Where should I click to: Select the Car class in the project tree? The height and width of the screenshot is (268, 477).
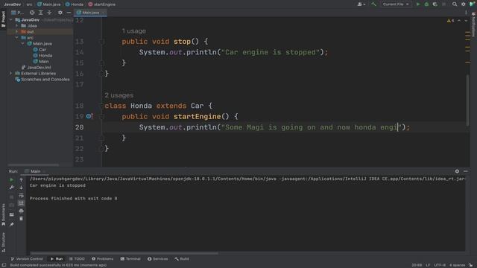pos(40,50)
